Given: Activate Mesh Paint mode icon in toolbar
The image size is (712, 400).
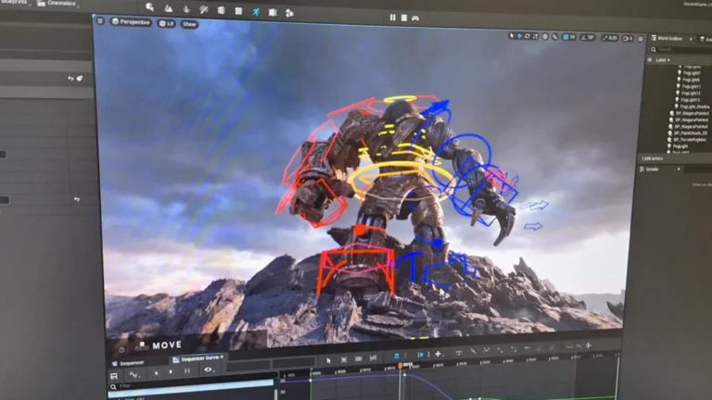Looking at the screenshot, I should tap(203, 9).
